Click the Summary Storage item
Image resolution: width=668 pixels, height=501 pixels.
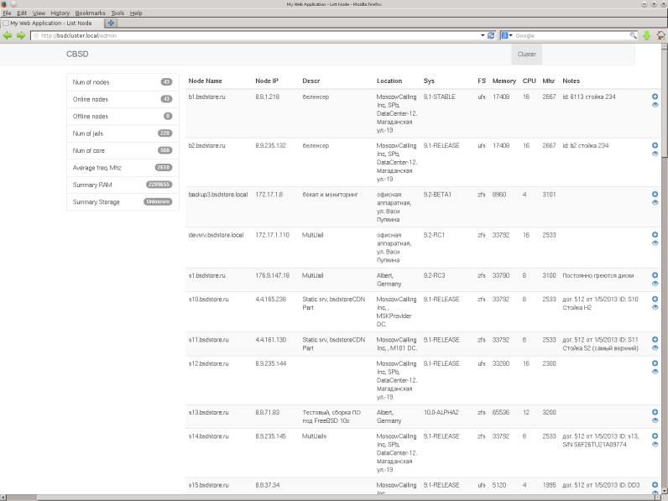123,202
